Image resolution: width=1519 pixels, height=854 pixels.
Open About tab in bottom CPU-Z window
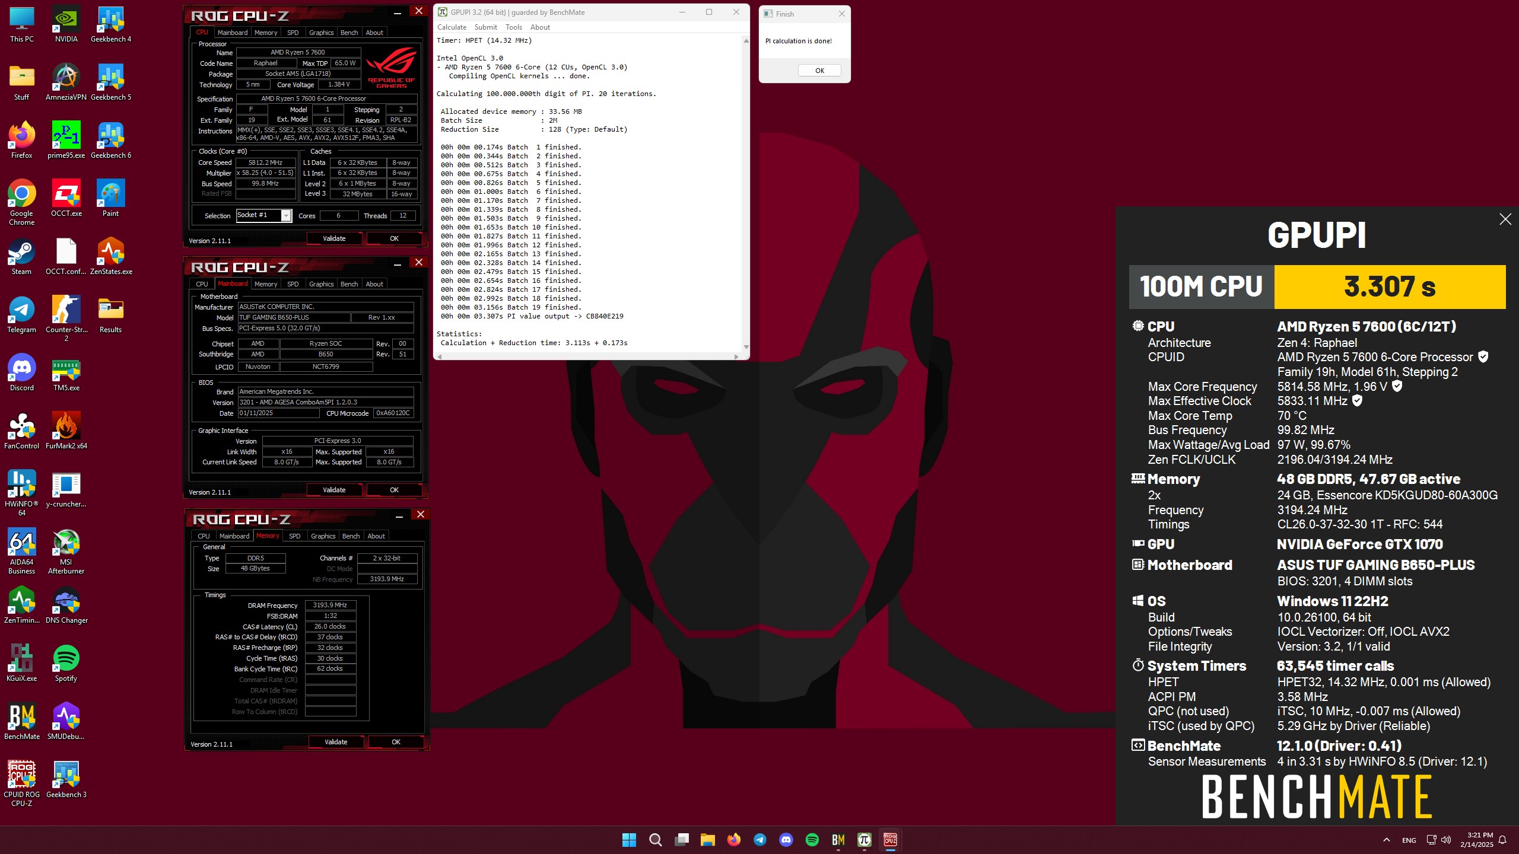click(376, 536)
